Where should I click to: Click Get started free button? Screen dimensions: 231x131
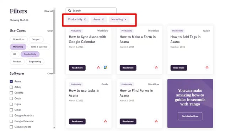tap(190, 116)
